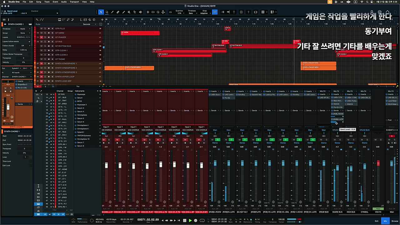Open the Snap Adaptive dropdown
The width and height of the screenshot is (400, 225).
tap(204, 13)
